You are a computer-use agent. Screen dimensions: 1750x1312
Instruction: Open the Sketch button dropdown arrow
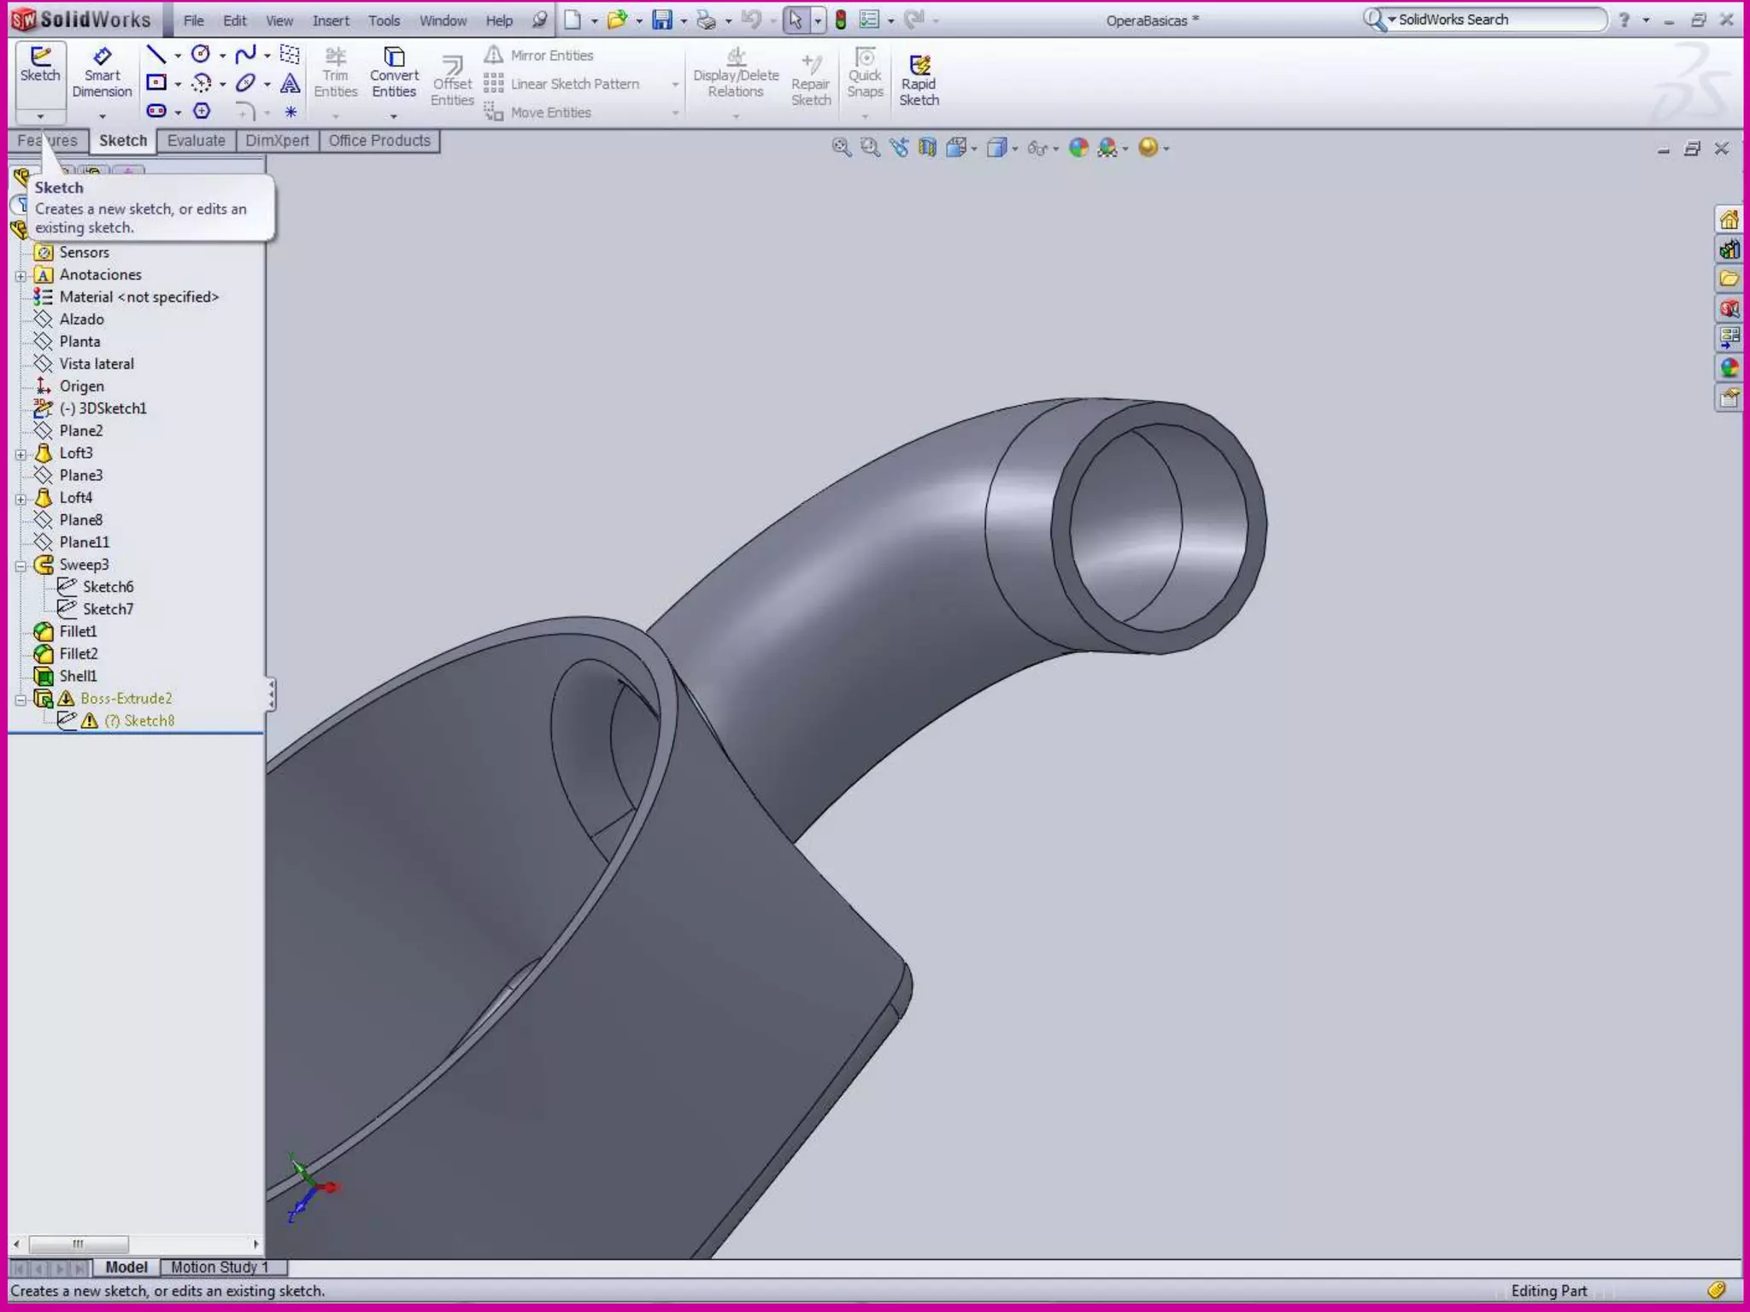click(40, 115)
